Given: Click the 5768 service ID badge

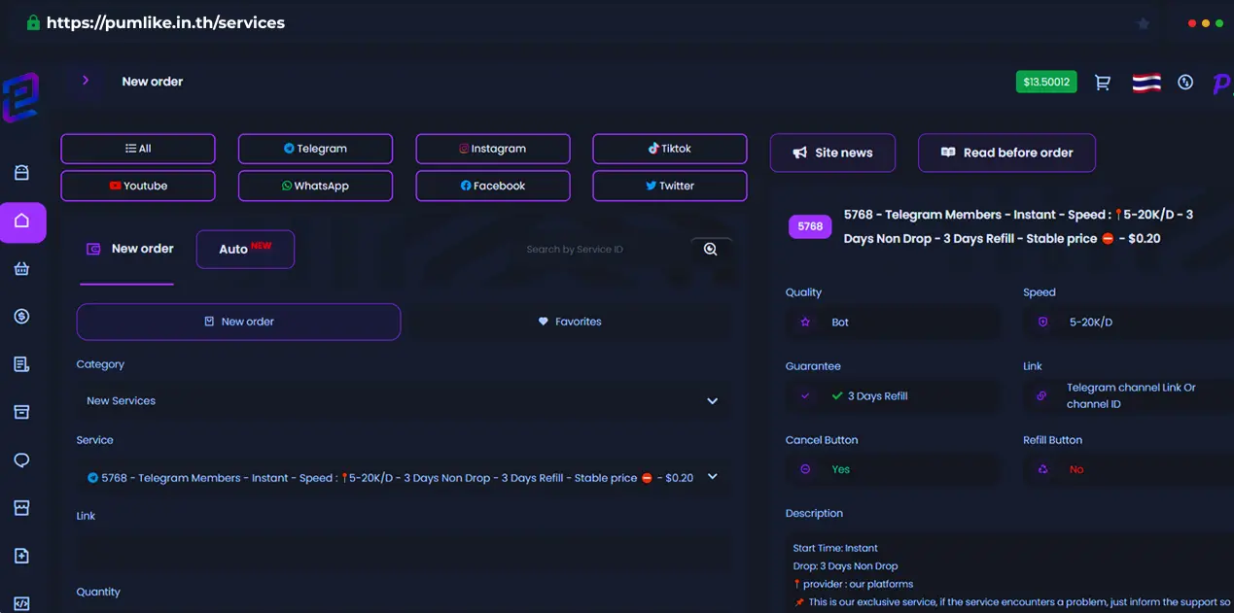Looking at the screenshot, I should coord(810,226).
